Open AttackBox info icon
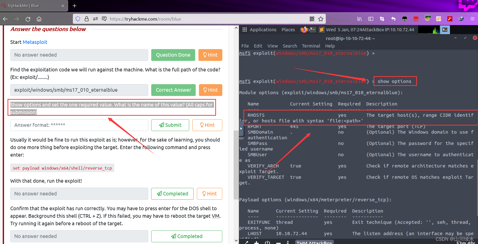The height and width of the screenshot is (244, 478). click(288, 242)
